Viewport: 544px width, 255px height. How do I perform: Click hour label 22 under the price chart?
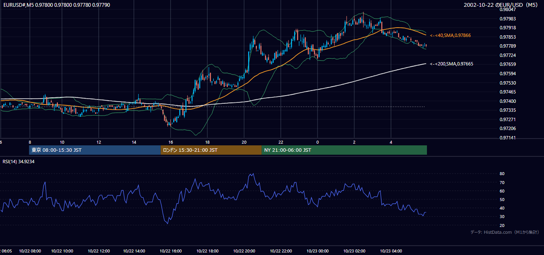[x=281, y=142]
